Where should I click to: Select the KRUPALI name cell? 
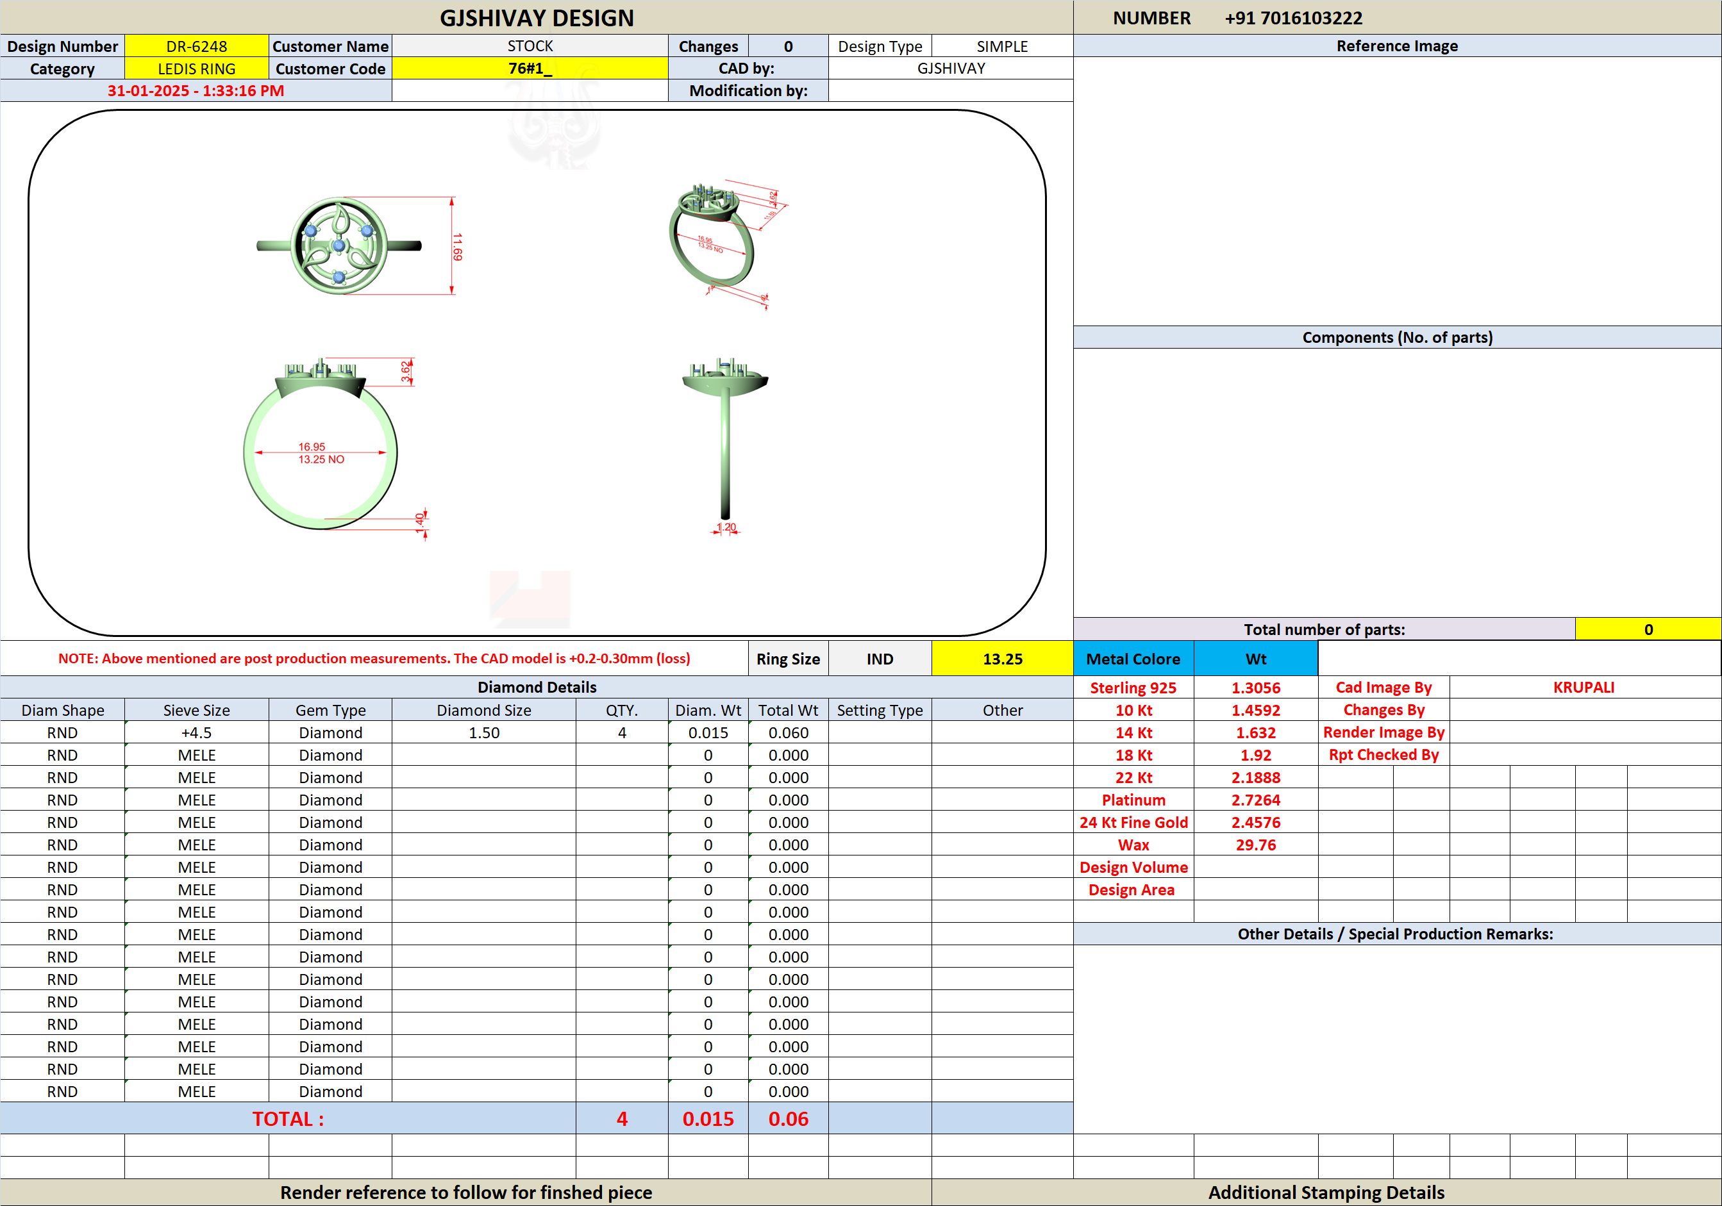click(1584, 688)
